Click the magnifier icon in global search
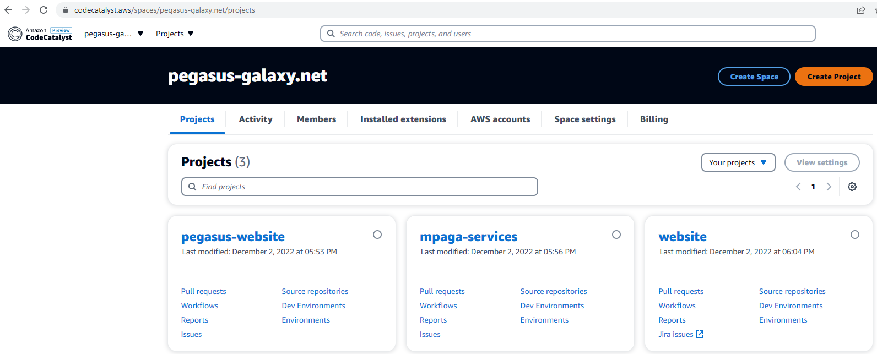Viewport: 877px width, 354px height. tap(331, 34)
